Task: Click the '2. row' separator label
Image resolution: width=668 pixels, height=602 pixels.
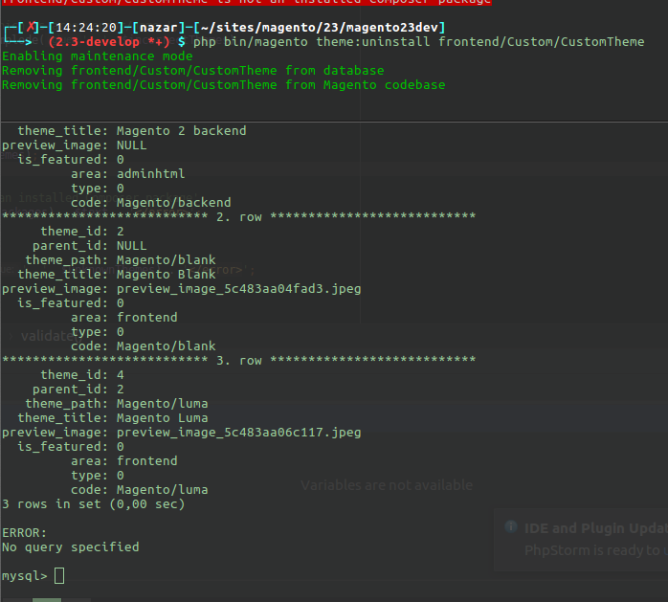Action: (x=239, y=217)
